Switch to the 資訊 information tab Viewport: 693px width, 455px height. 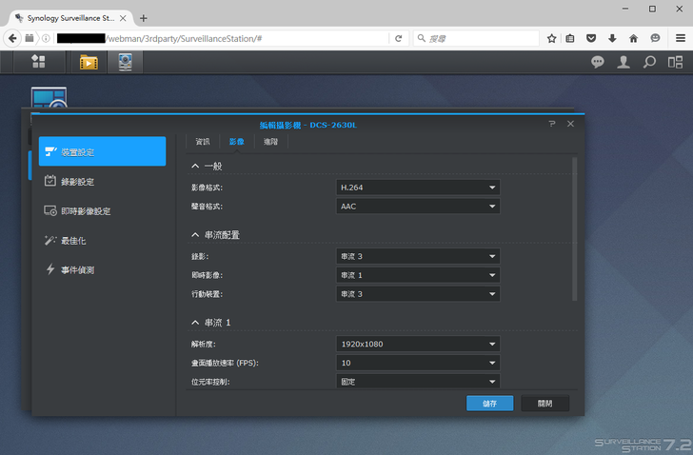click(x=202, y=141)
